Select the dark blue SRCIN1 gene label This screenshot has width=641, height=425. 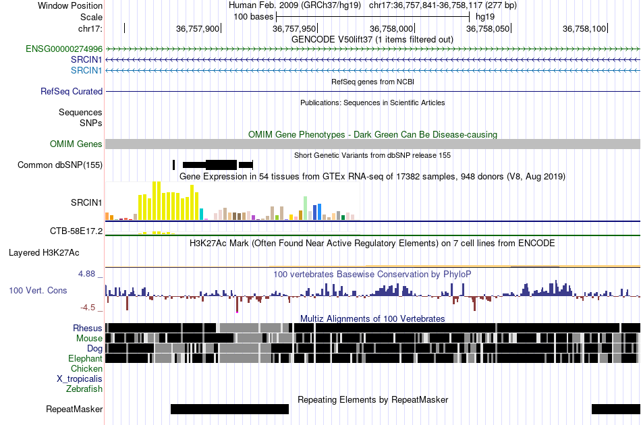(x=86, y=59)
